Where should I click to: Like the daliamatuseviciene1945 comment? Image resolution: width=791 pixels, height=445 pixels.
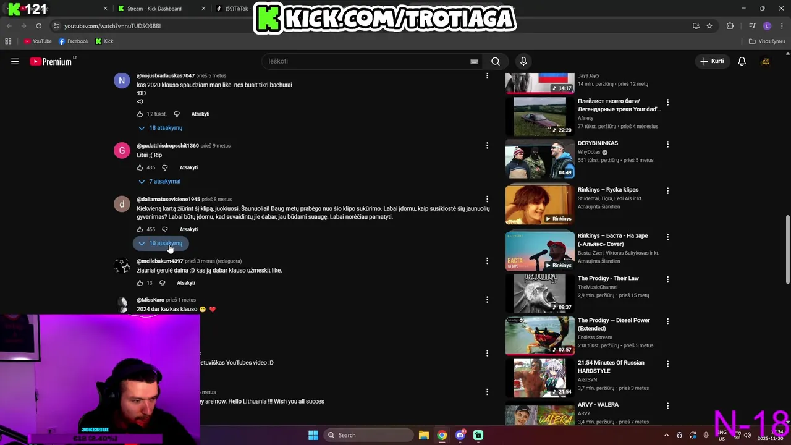(140, 229)
